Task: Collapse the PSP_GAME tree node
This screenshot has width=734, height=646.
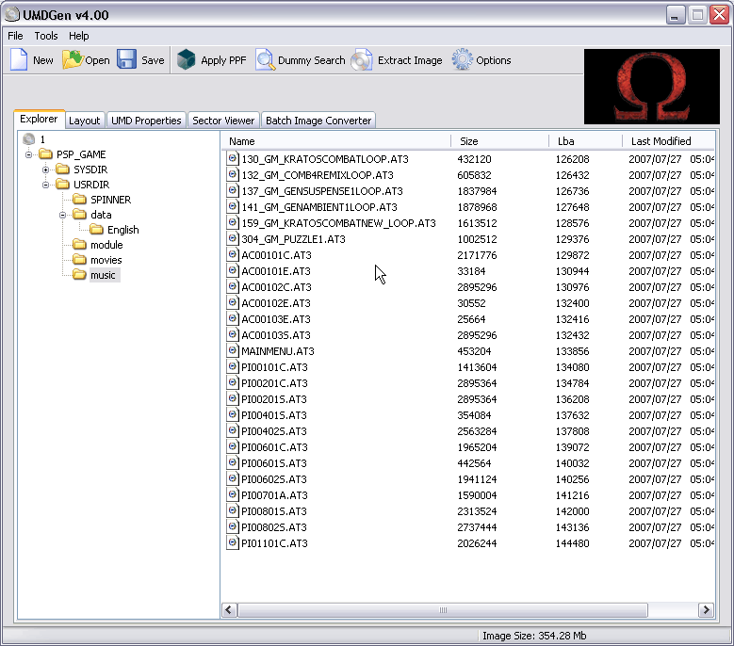Action: [29, 154]
